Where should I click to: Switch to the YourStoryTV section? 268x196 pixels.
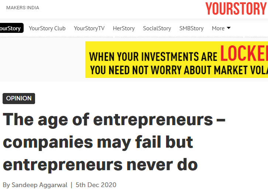pos(89,28)
